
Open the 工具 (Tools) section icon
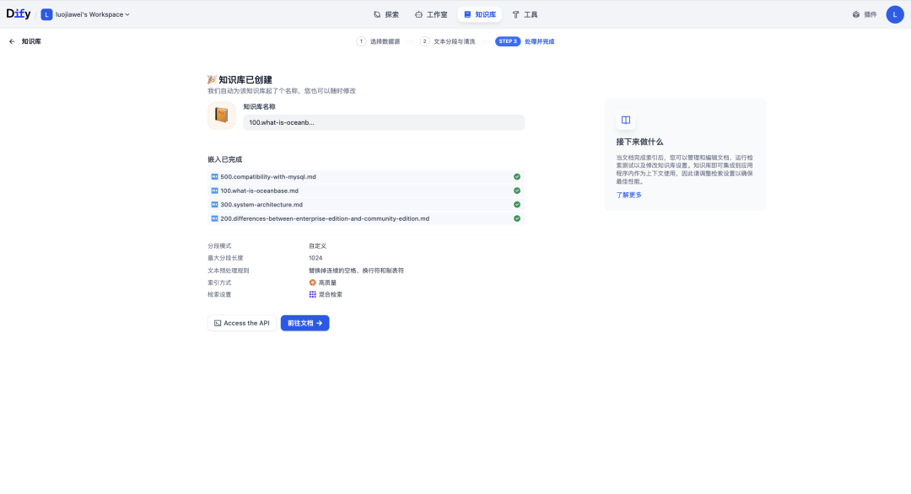(x=520, y=14)
